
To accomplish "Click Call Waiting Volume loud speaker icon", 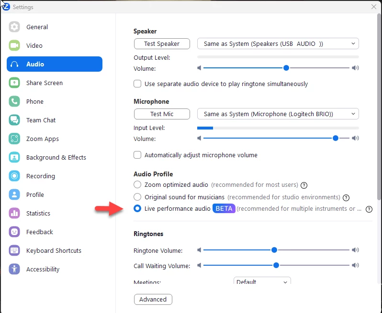I will pyautogui.click(x=355, y=265).
